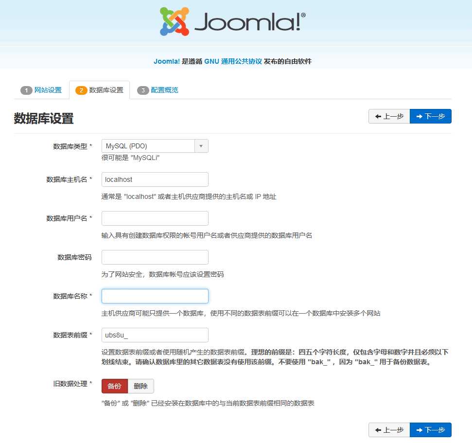The image size is (472, 443).
Task: Click the step 1 number badge
Action: pyautogui.click(x=26, y=90)
